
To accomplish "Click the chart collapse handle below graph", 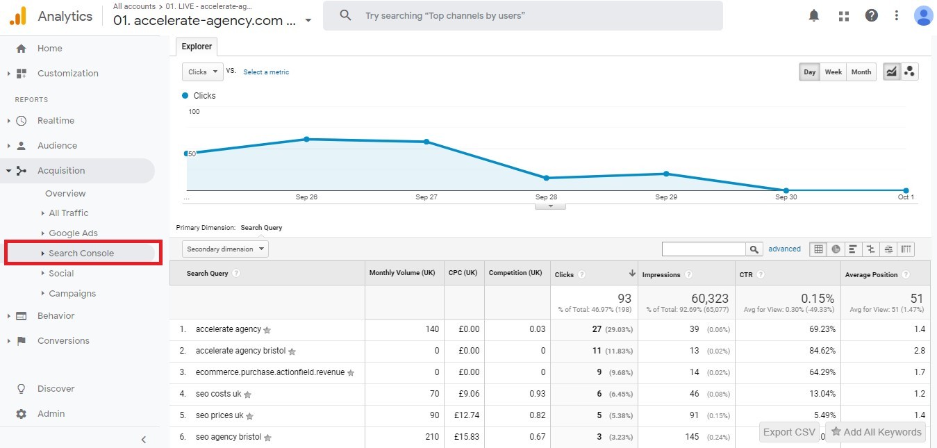I will pos(550,206).
